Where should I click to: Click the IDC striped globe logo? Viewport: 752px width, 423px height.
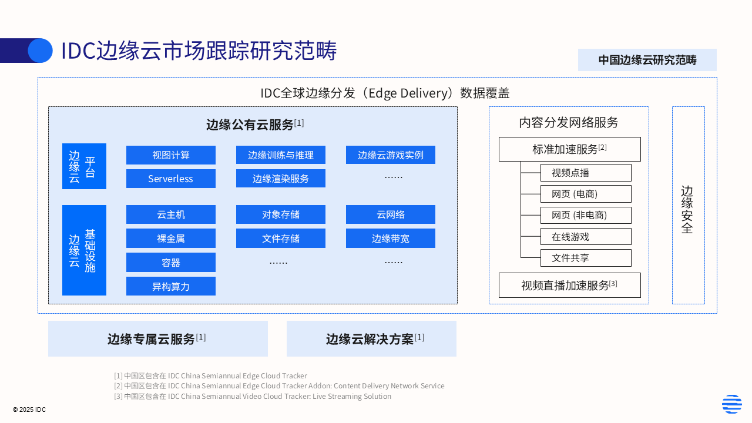(x=731, y=404)
